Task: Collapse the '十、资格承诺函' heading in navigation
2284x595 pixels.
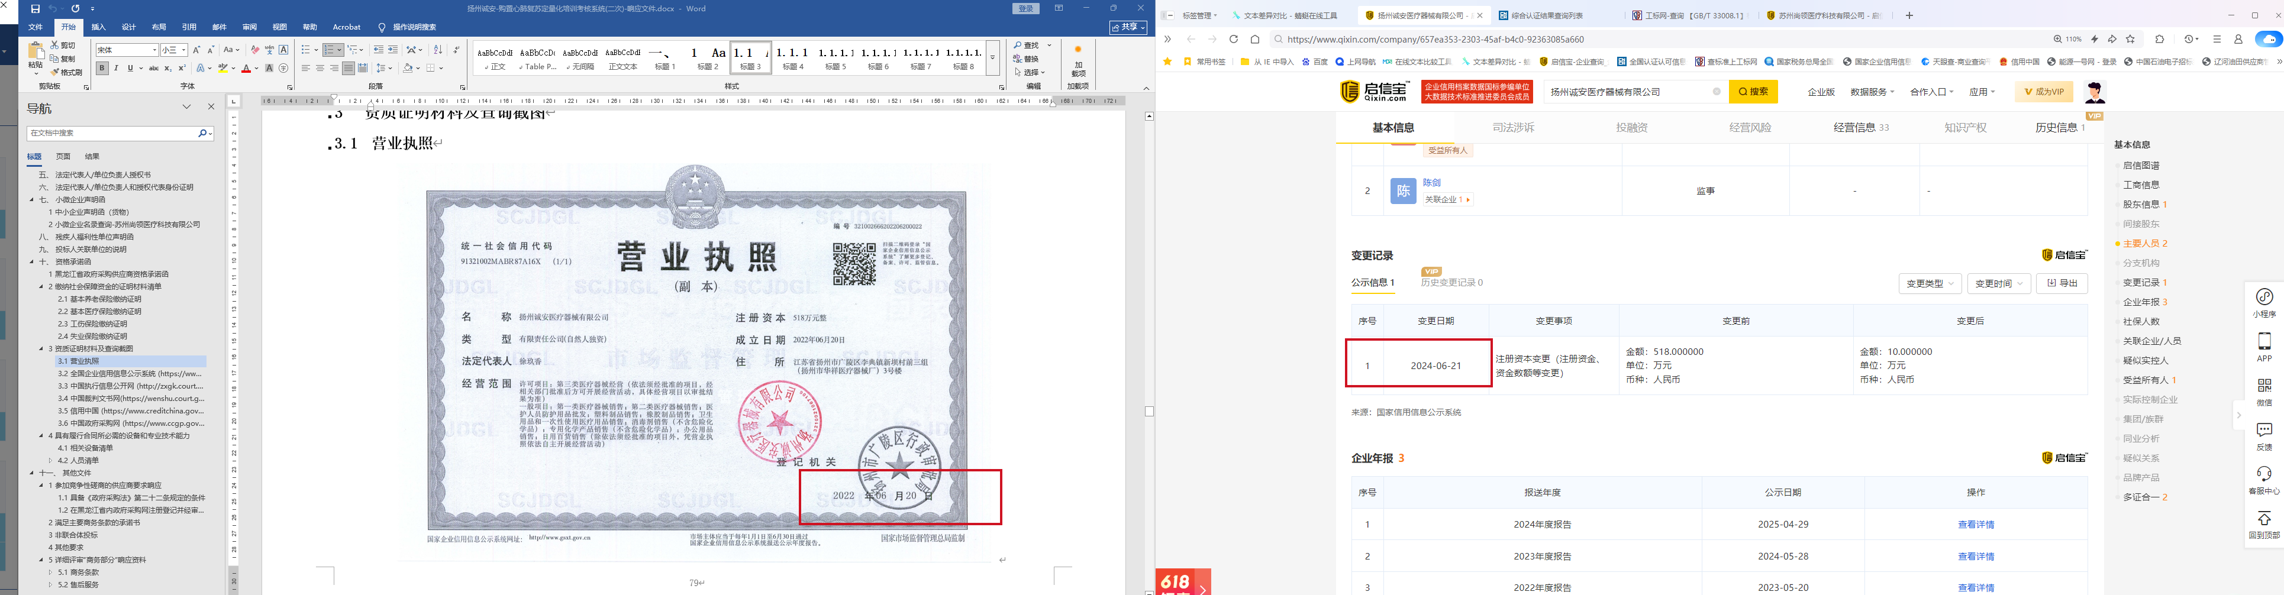Action: (x=33, y=261)
